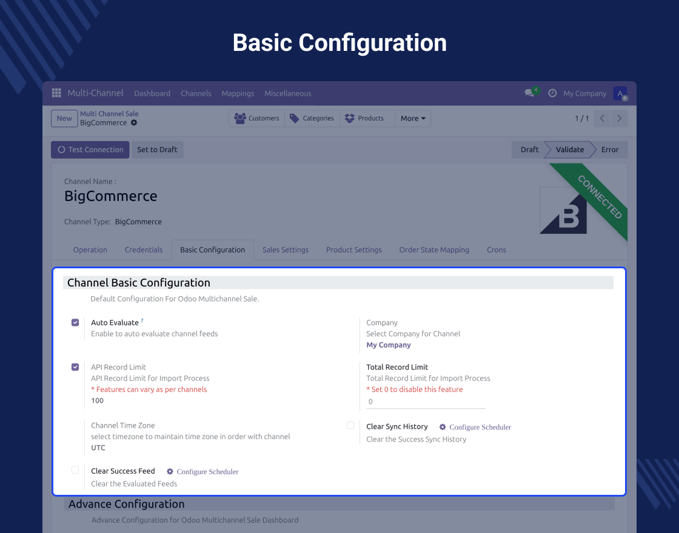Click the BigCommerce logo image
Image resolution: width=679 pixels, height=533 pixels.
(563, 210)
